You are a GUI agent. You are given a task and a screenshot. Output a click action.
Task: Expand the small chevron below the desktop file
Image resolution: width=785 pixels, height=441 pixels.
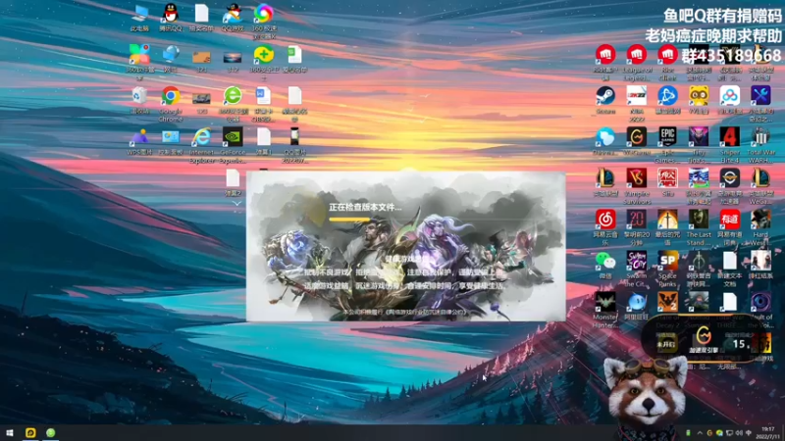click(236, 203)
